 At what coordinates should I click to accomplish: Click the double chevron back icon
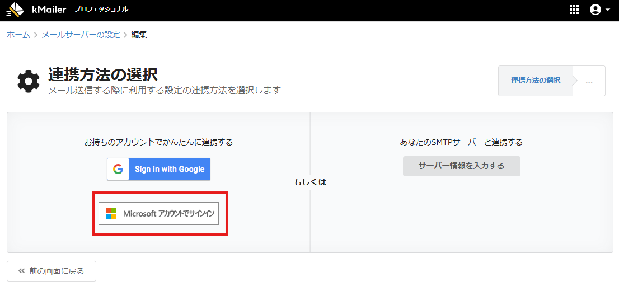click(x=22, y=271)
